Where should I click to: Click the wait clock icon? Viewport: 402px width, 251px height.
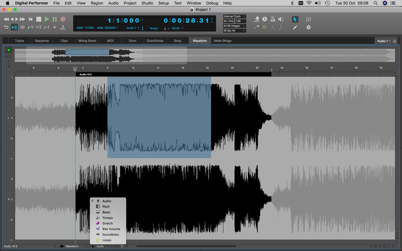(265, 19)
